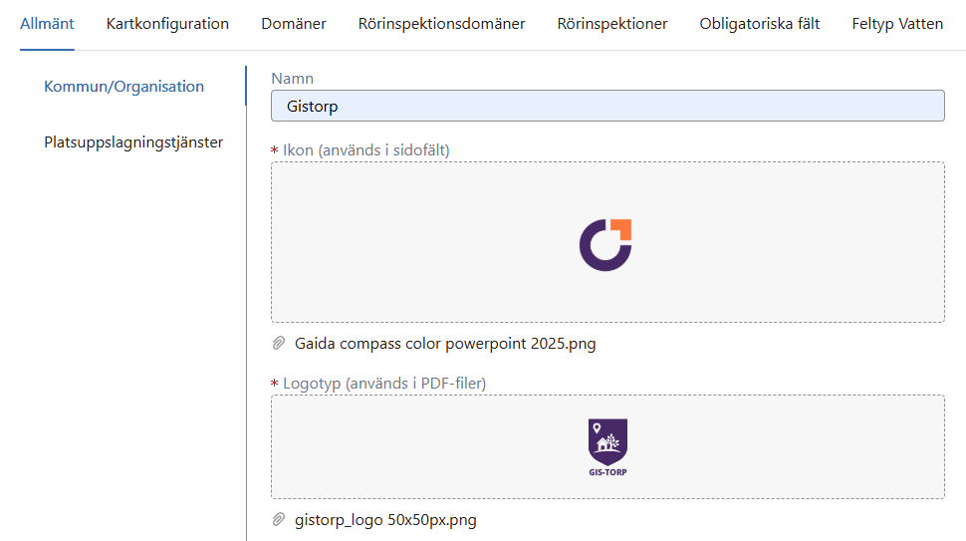Screen dimensions: 966x541
Task: Click paperclip icon beside gistorp_logo file
Action: pos(280,520)
